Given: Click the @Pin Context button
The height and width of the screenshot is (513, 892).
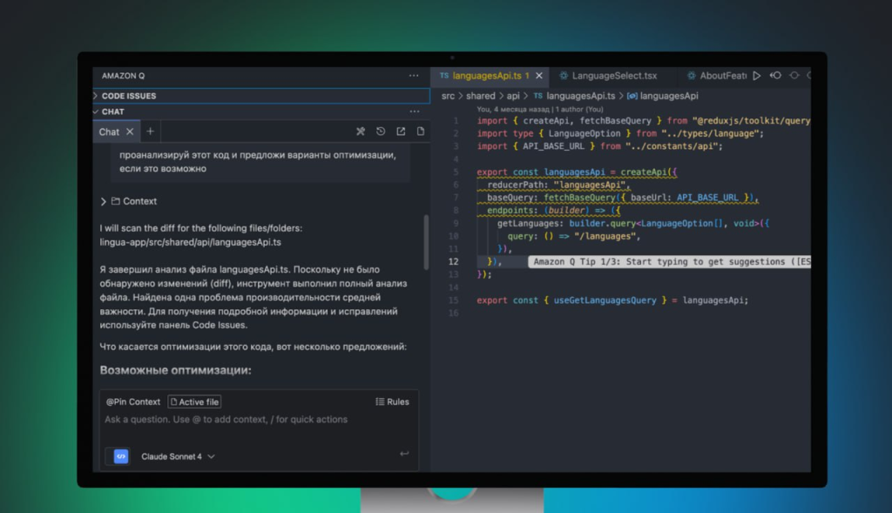Looking at the screenshot, I should point(133,402).
